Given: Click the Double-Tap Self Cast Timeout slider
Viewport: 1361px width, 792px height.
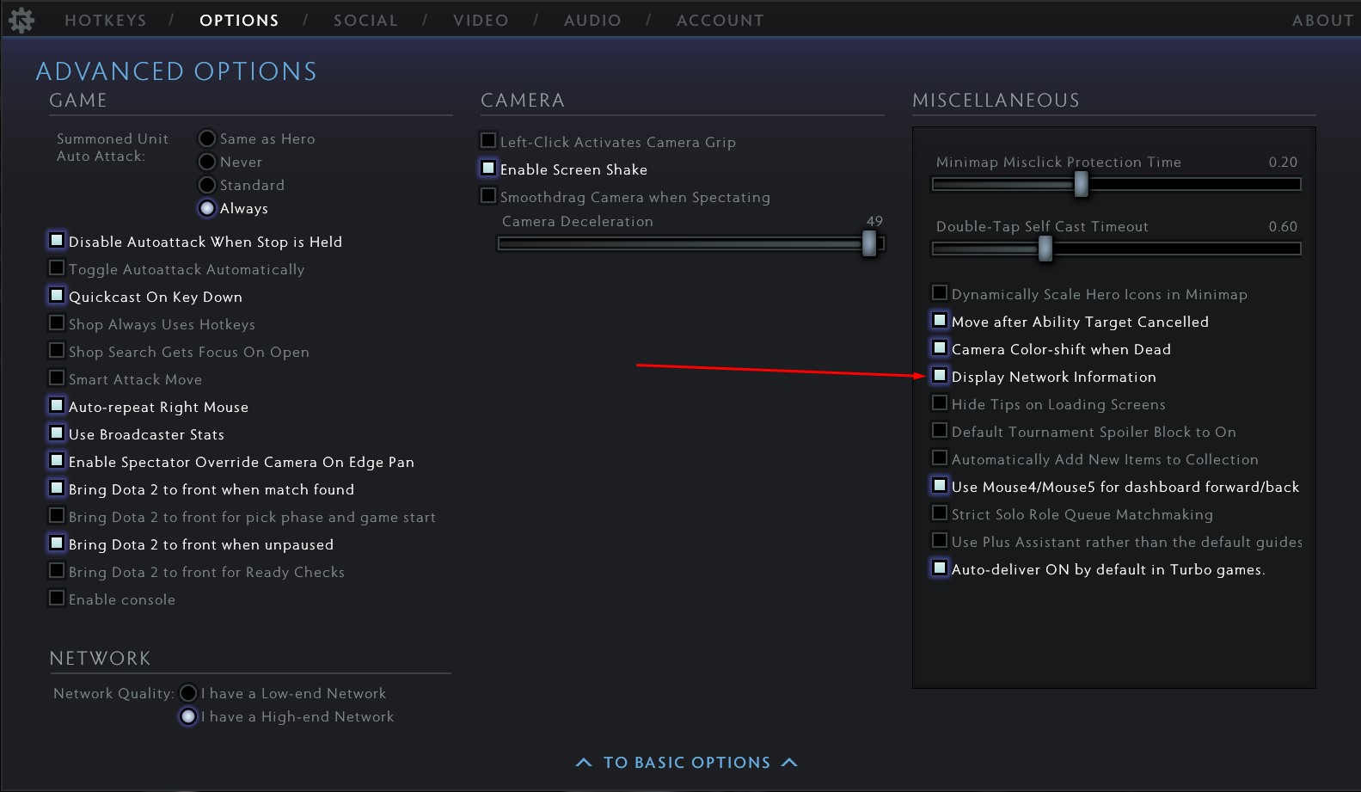Looking at the screenshot, I should [x=1117, y=249].
